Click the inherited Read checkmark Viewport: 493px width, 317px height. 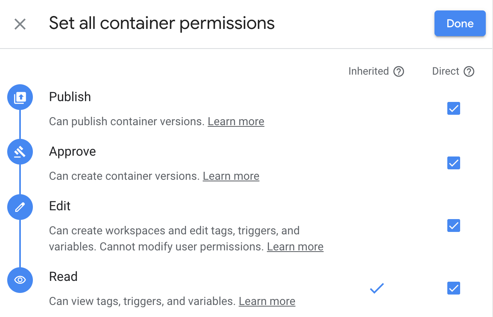coord(377,288)
